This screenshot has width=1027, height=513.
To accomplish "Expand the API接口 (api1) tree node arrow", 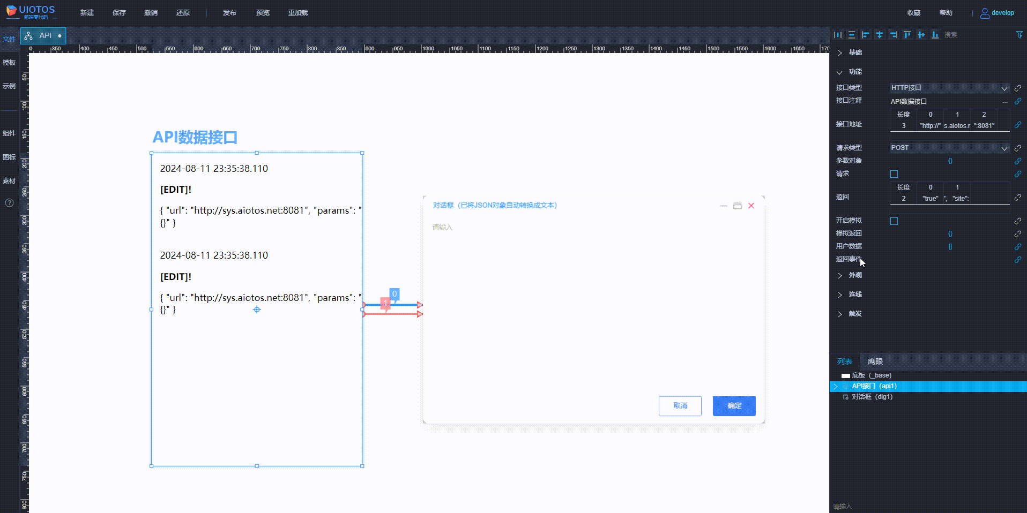I will pyautogui.click(x=835, y=386).
